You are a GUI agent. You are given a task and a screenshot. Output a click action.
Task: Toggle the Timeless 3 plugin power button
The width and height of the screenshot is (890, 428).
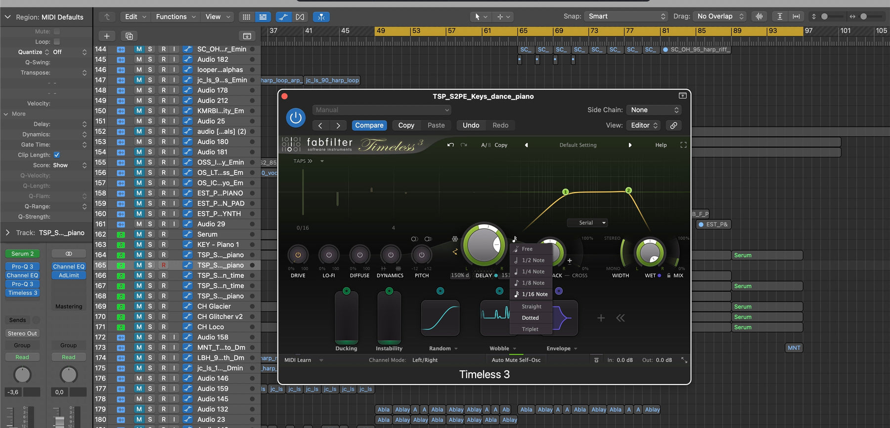coord(296,118)
